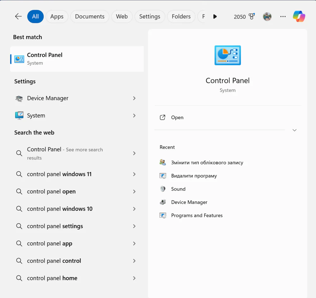Click magnifier beside control panel settings
The width and height of the screenshot is (316, 298).
coord(19,226)
